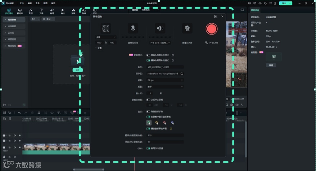Click the scissors split tool in timeline toolbar

pyautogui.click(x=39, y=113)
